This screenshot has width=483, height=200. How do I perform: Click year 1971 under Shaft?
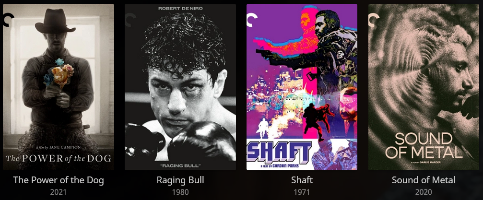tap(302, 192)
